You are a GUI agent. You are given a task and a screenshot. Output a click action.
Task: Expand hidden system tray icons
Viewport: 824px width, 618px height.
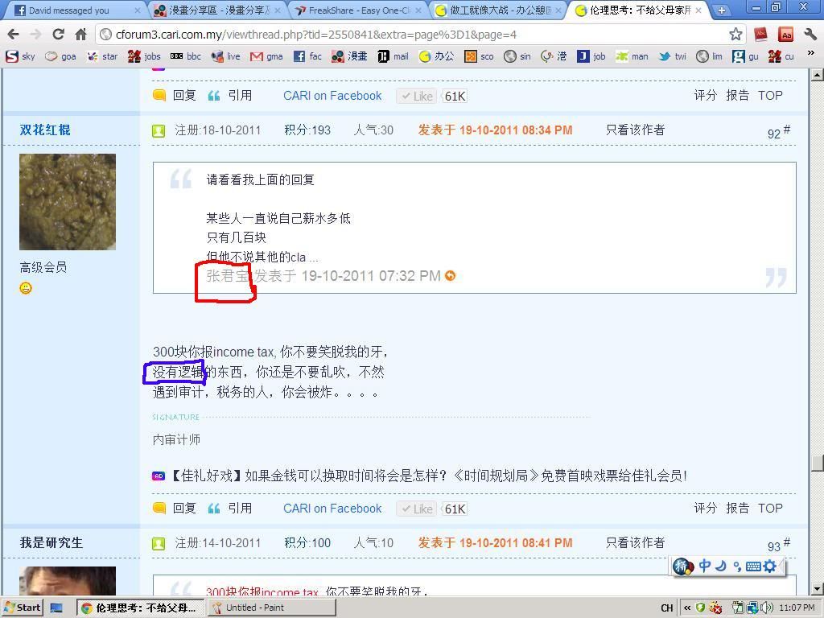[688, 608]
